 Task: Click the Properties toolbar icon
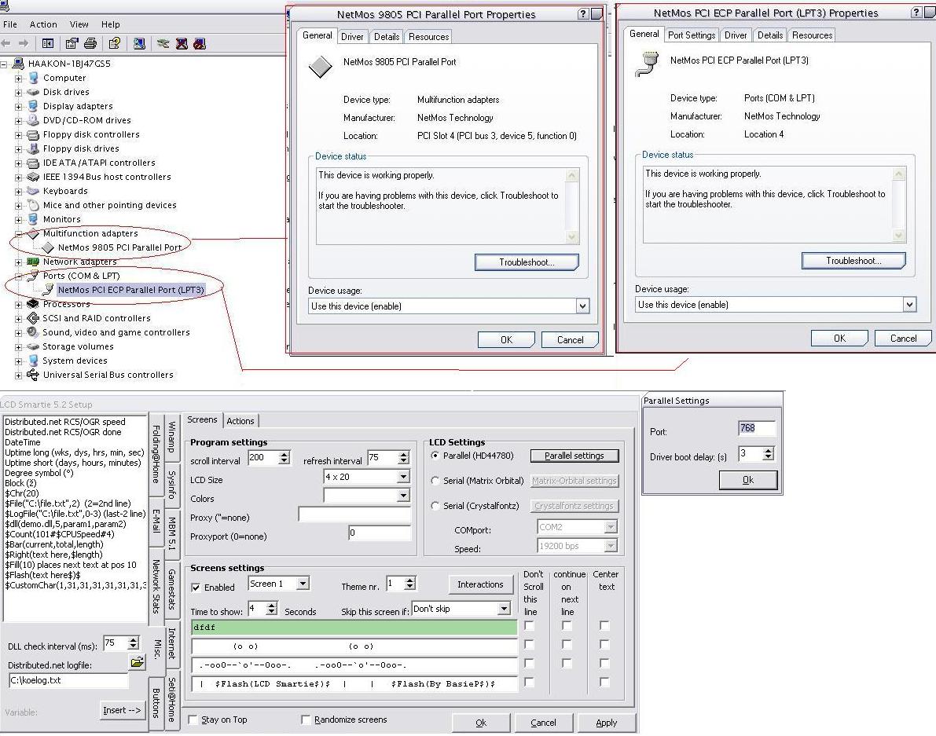(x=72, y=43)
